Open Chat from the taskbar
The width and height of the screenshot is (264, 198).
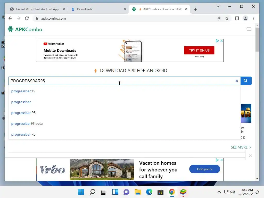pos(126,192)
